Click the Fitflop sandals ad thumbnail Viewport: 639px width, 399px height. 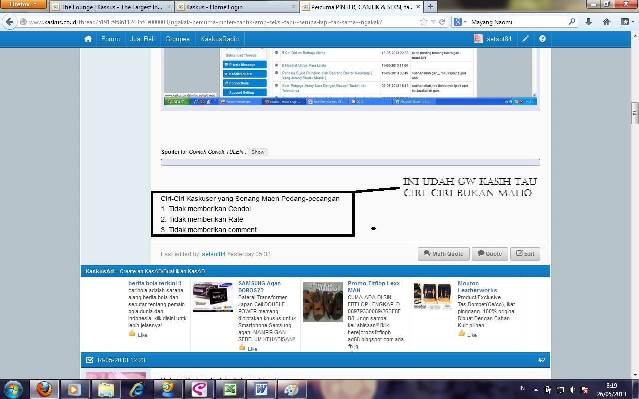pyautogui.click(x=323, y=302)
